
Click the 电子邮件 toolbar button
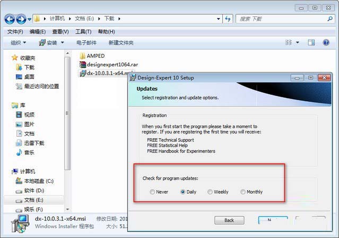(x=86, y=43)
